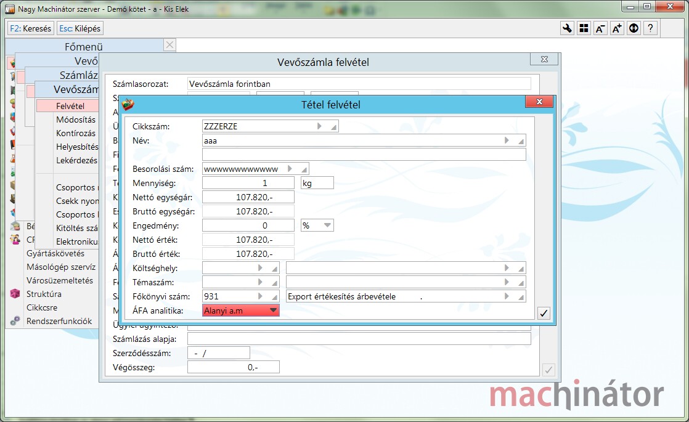689x422 pixels.
Task: Click the lookup arrow in the Főkönyvi szám 931 field
Action: click(x=260, y=296)
